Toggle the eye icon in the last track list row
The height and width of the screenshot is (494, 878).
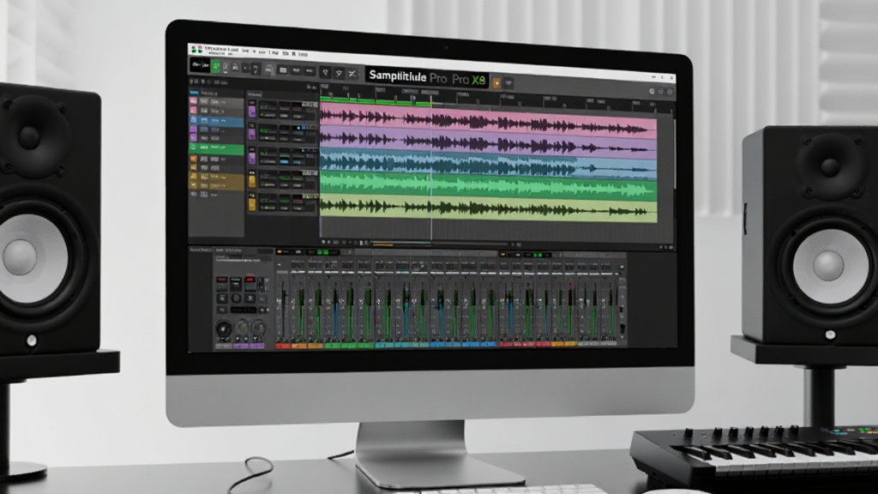tap(193, 194)
